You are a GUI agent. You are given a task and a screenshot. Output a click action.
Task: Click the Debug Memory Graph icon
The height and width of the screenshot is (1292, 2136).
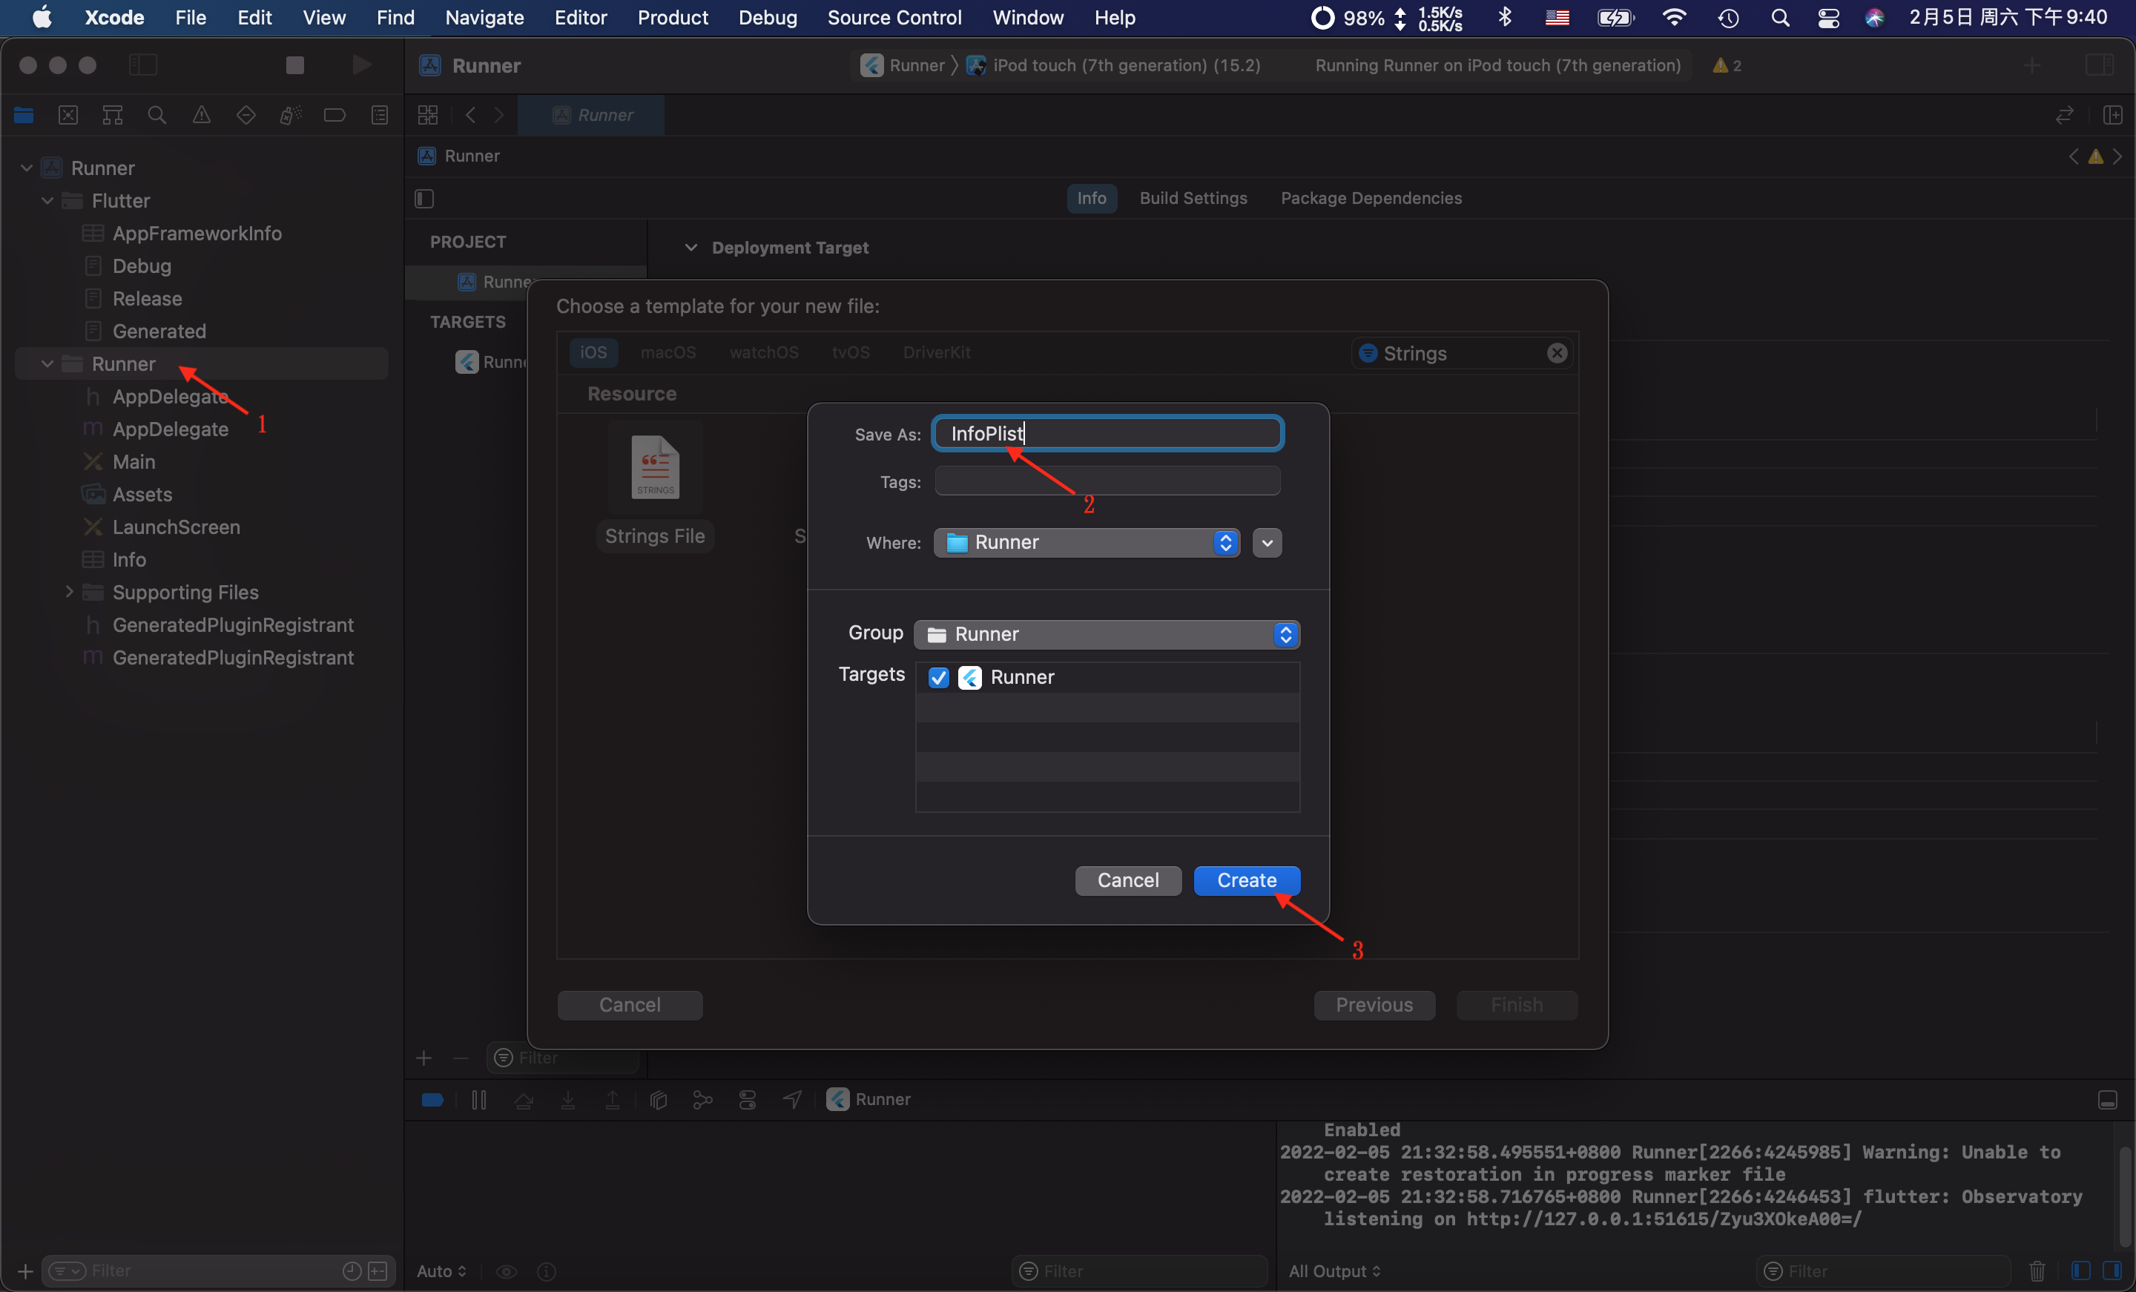click(703, 1099)
